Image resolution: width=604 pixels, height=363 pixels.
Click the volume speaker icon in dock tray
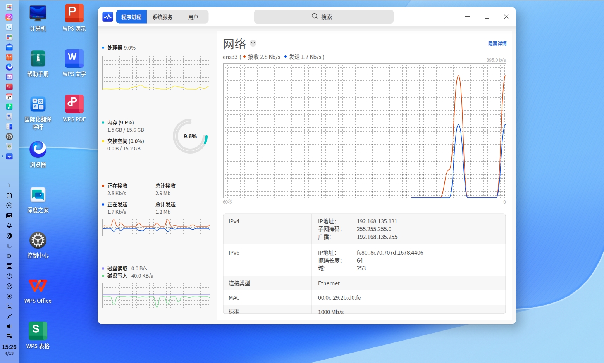(x=9, y=327)
